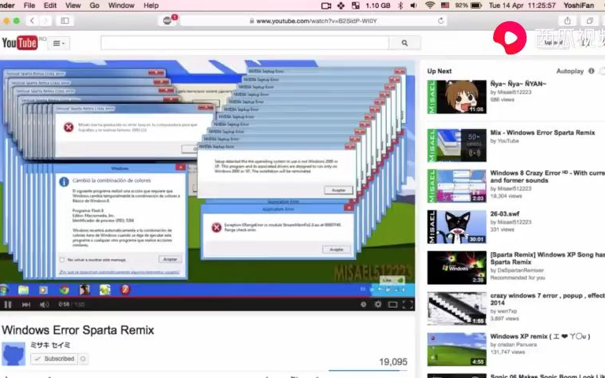Open crazy windows 7 error video
The width and height of the screenshot is (605, 378).
point(547,299)
